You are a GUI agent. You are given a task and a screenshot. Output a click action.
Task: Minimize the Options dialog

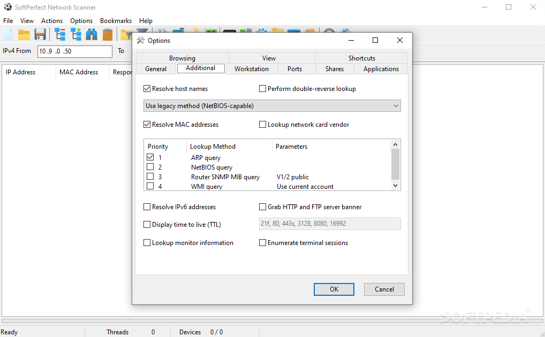coord(351,40)
